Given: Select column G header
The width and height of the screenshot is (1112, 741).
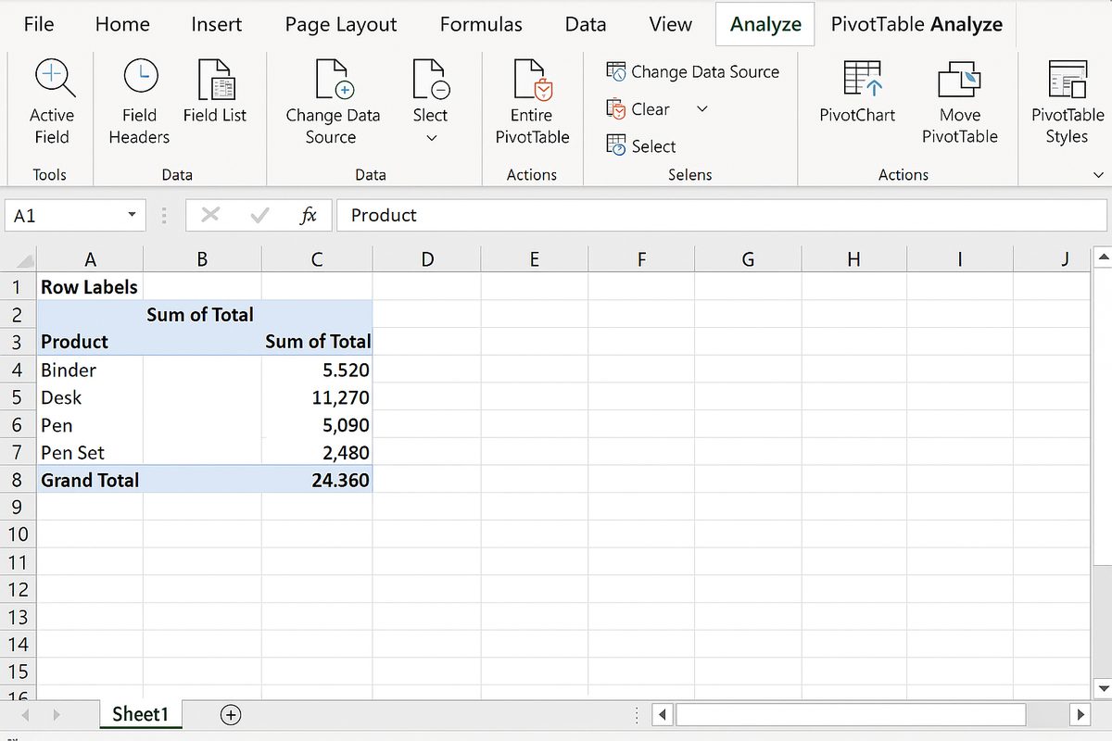Looking at the screenshot, I should click(748, 259).
